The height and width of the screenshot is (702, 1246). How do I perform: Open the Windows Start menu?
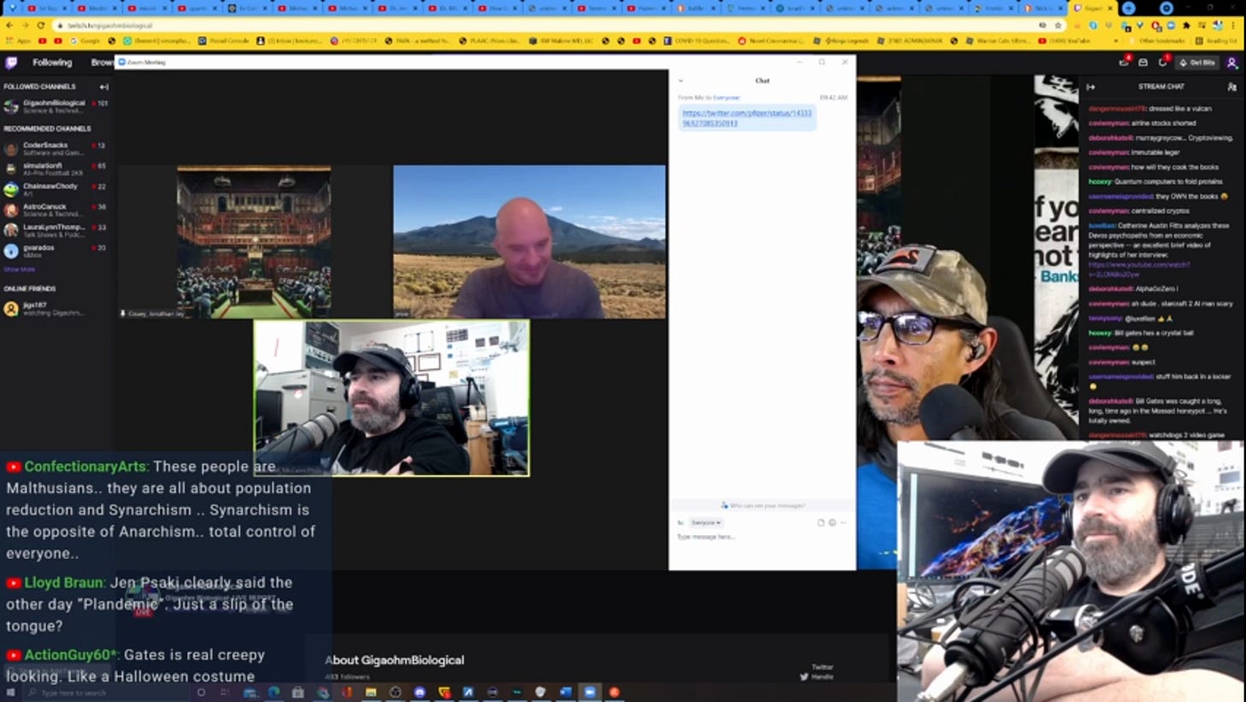(x=10, y=692)
